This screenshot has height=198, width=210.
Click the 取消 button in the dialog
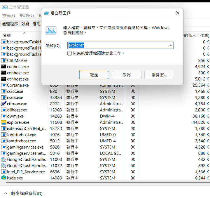[x=127, y=75]
